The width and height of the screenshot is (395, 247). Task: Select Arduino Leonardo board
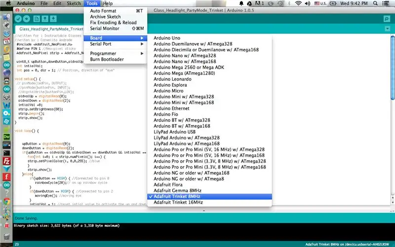[x=209, y=79]
